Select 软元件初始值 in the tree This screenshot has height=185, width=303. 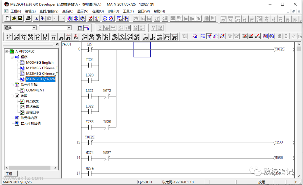tap(31, 123)
